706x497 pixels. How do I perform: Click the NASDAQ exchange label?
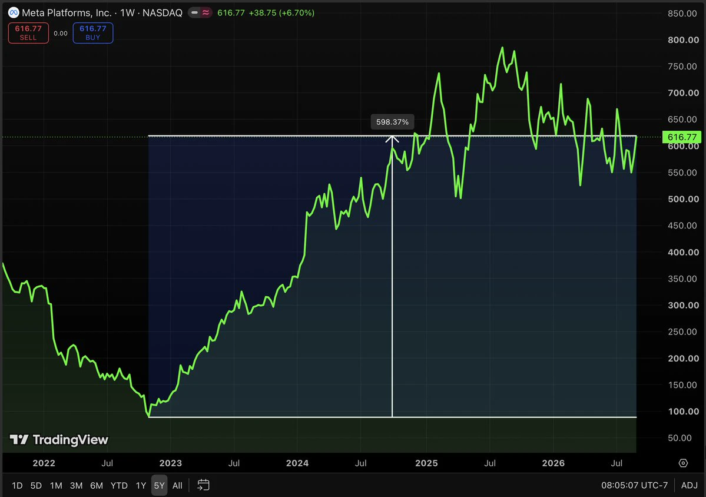pyautogui.click(x=162, y=12)
